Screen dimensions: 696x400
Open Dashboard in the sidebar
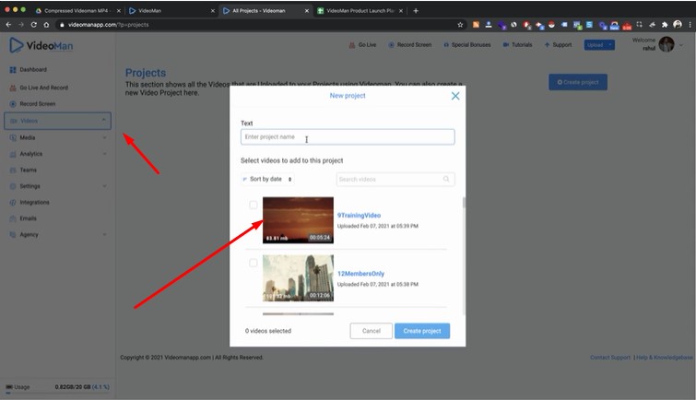(x=33, y=70)
